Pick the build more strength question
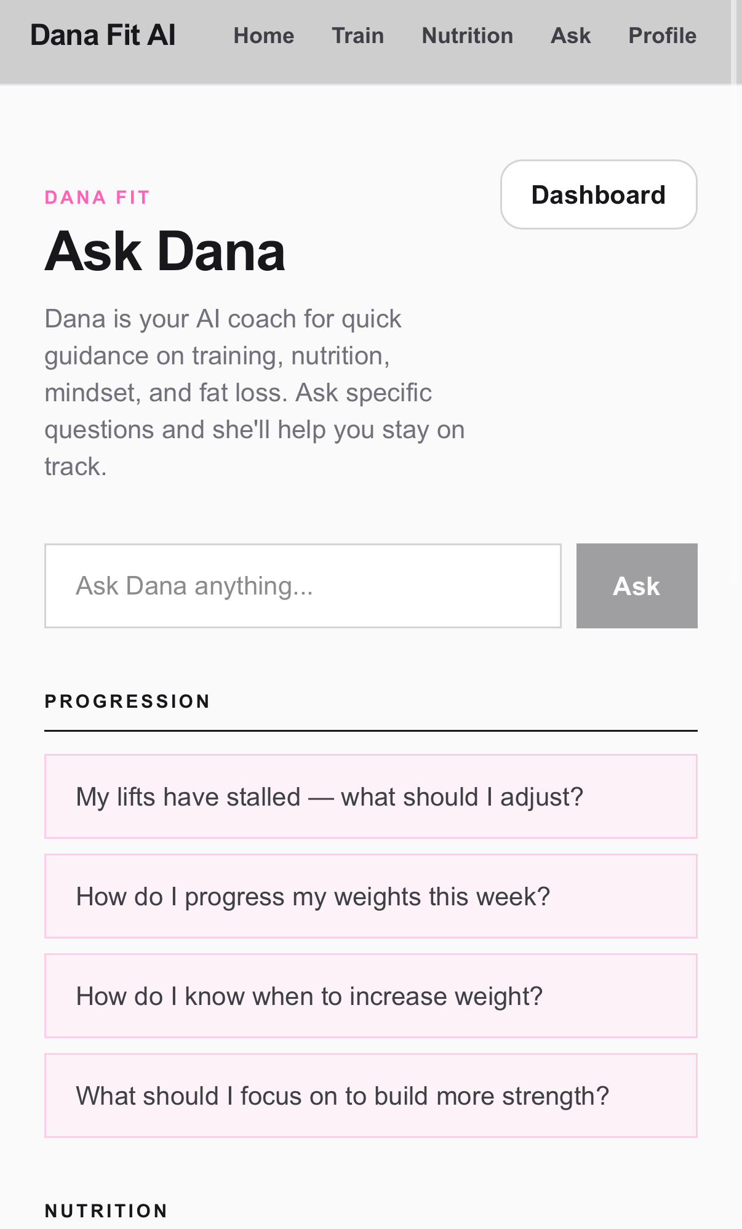This screenshot has width=742, height=1229. point(371,1095)
